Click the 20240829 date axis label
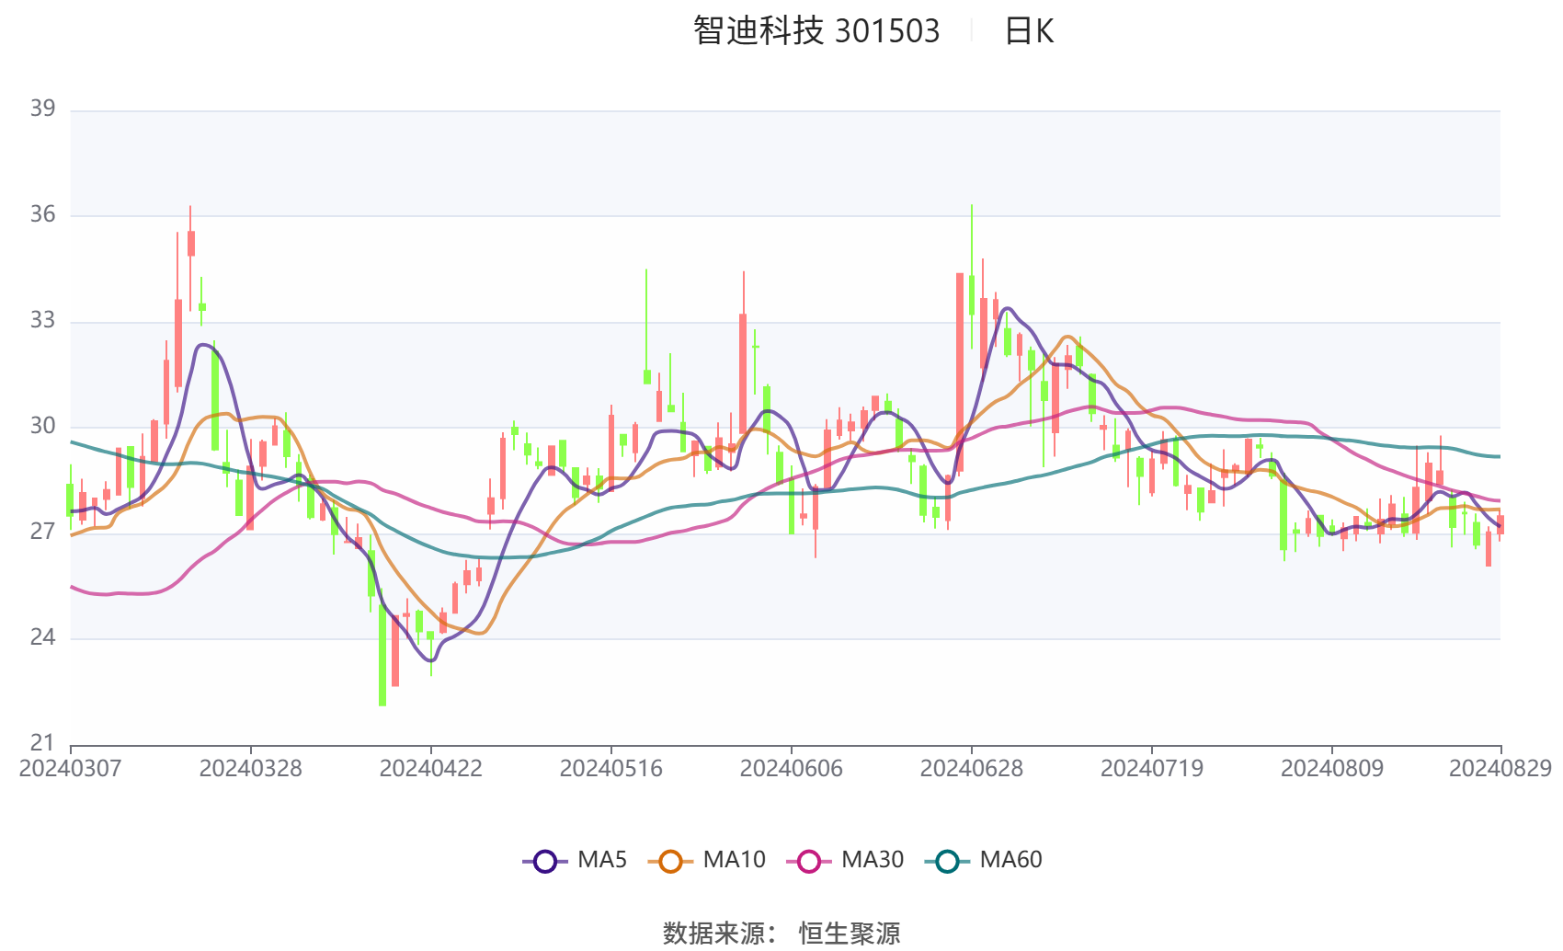The image size is (1563, 951). pos(1500,769)
